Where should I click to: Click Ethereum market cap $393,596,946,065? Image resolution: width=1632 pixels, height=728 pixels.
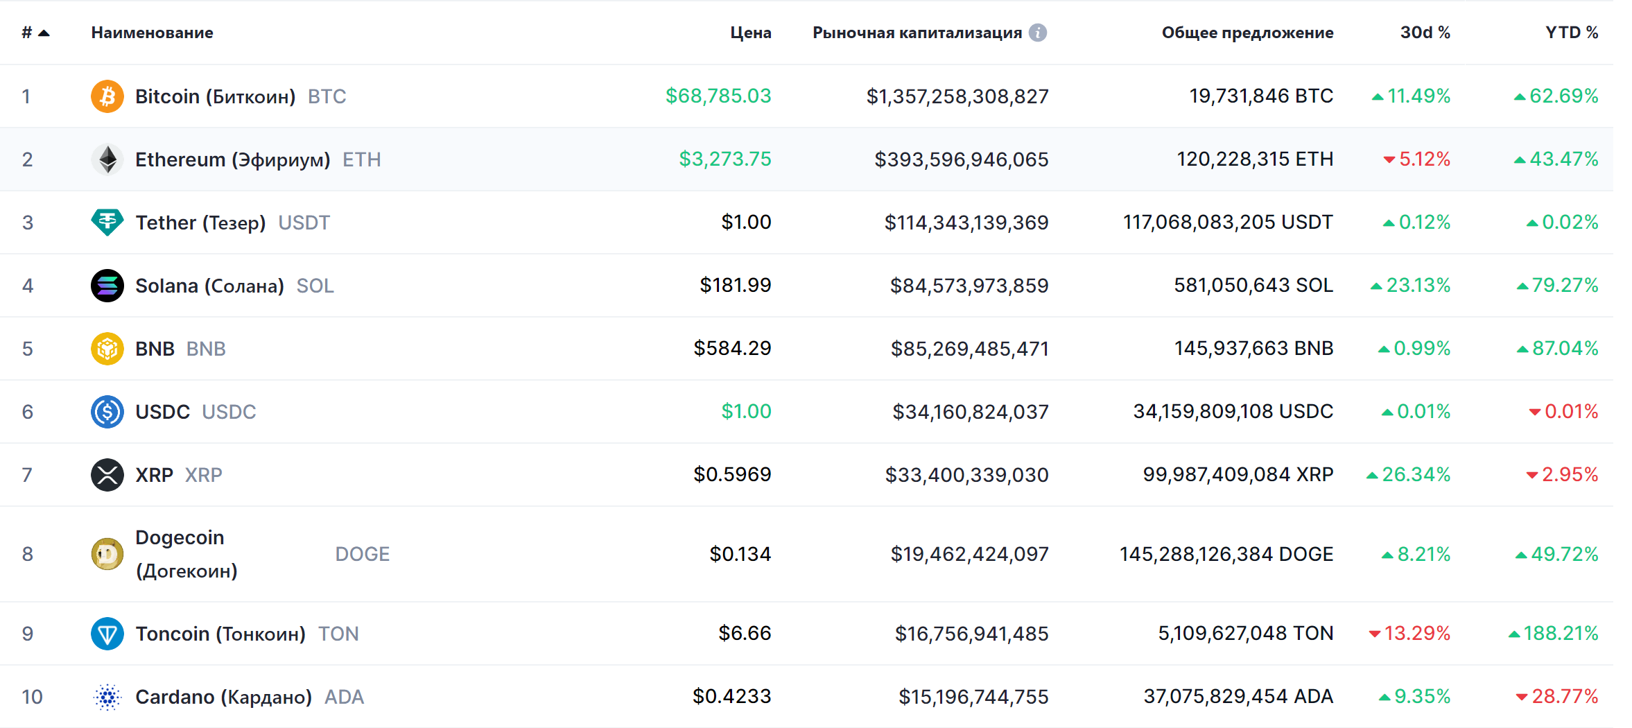pos(962,159)
